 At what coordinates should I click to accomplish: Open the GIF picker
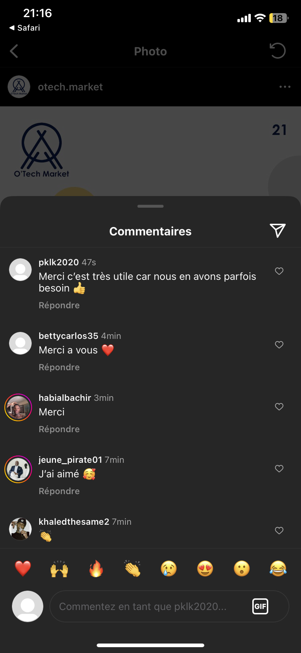point(260,606)
